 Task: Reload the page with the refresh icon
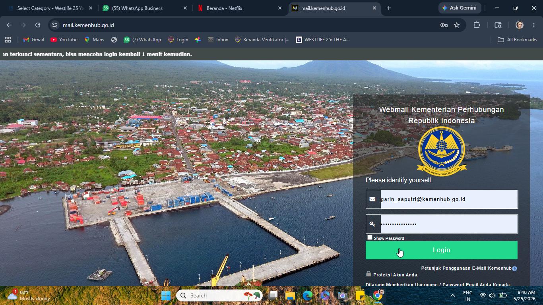point(38,25)
